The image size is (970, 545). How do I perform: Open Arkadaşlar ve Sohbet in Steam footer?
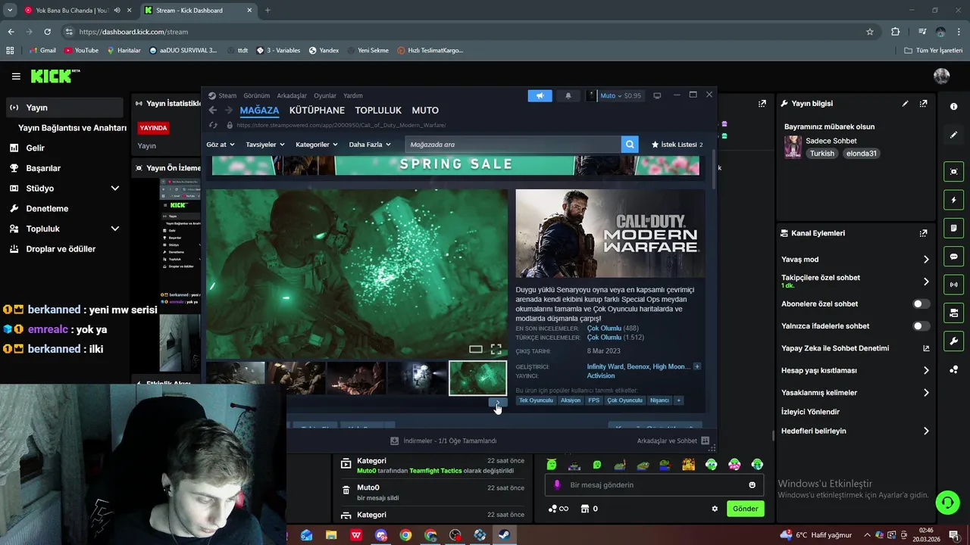(672, 441)
